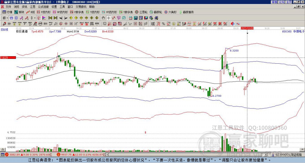This screenshot has width=305, height=163.
Task: Open 赢家服务 service item
Action: tap(186, 12)
